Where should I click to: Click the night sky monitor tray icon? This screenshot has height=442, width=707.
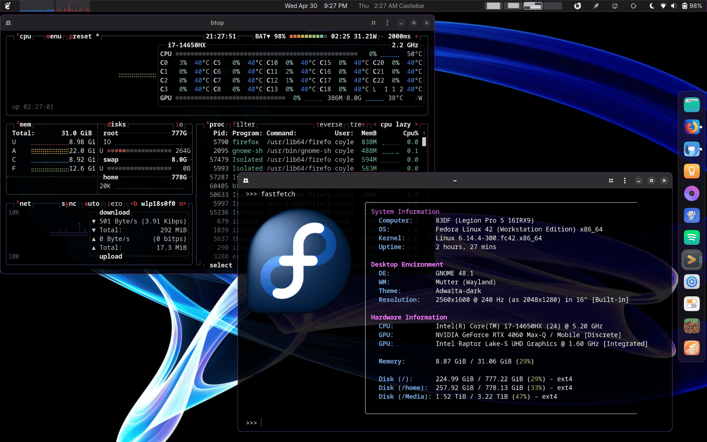click(615, 6)
